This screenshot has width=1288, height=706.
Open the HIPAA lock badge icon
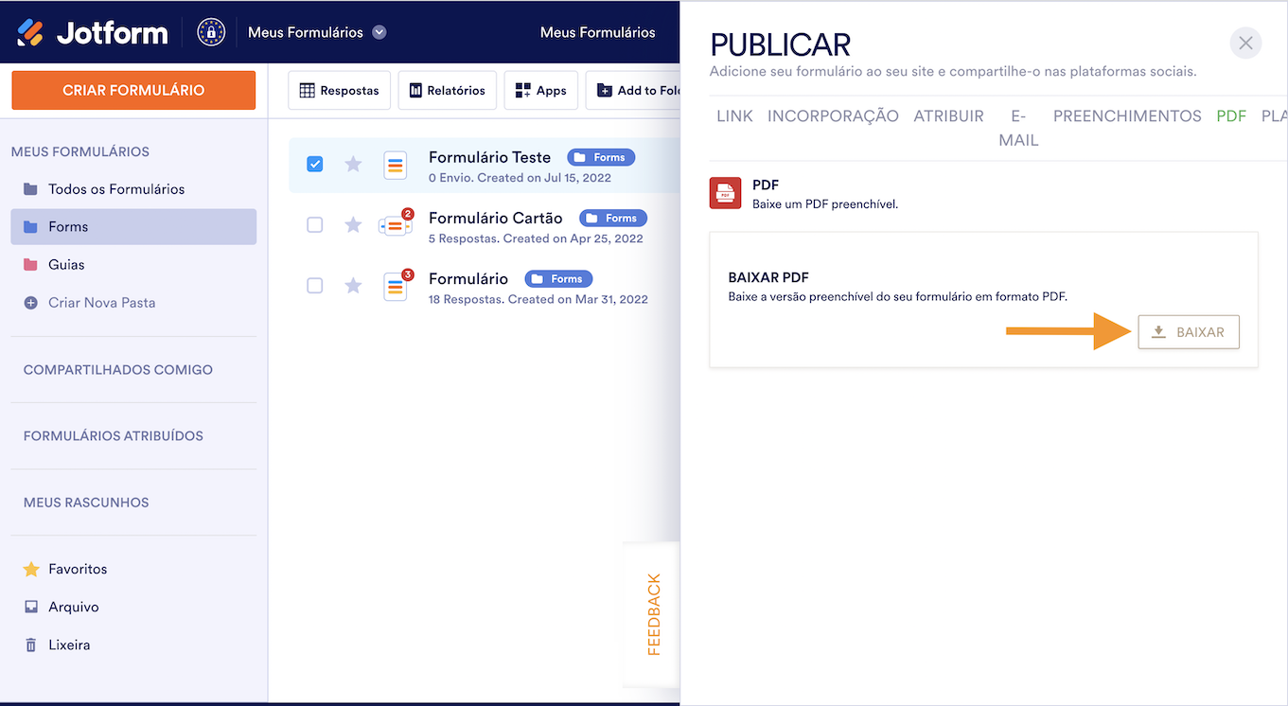pos(211,32)
